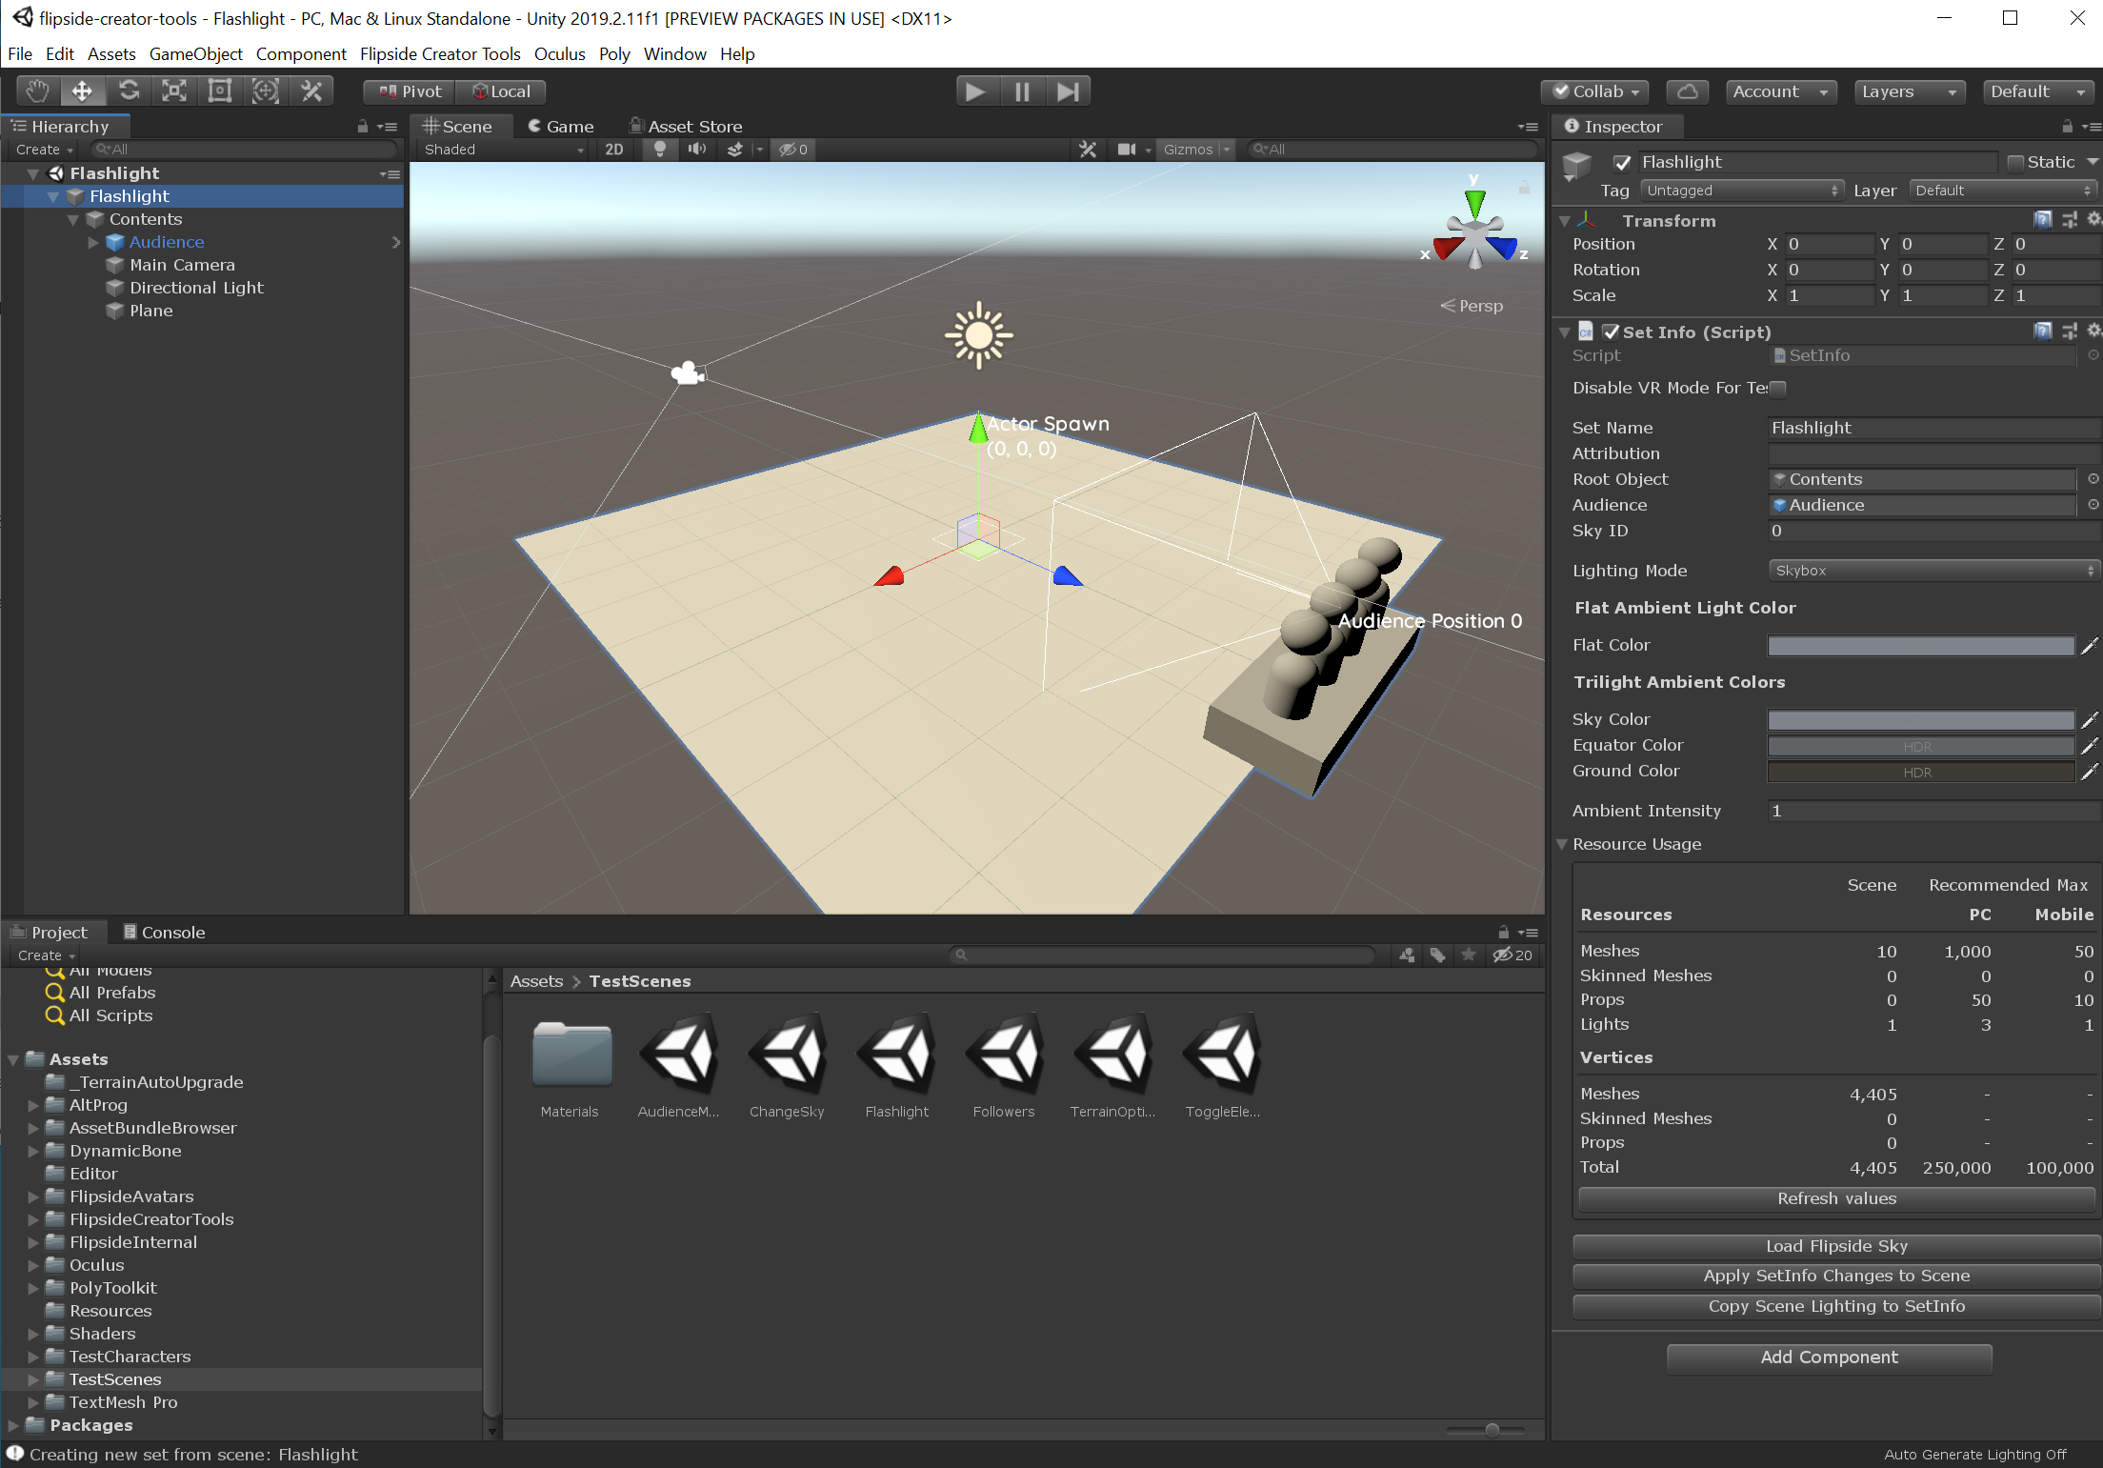Click the Load Flipside Sky button
Image resolution: width=2103 pixels, height=1468 pixels.
(1836, 1246)
